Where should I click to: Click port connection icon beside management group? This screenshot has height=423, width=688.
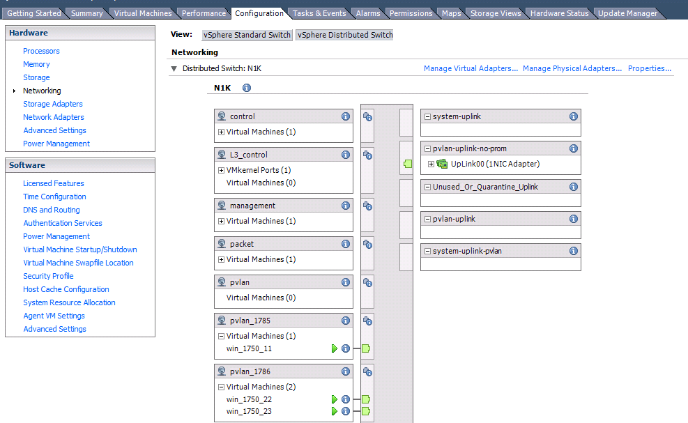367,206
